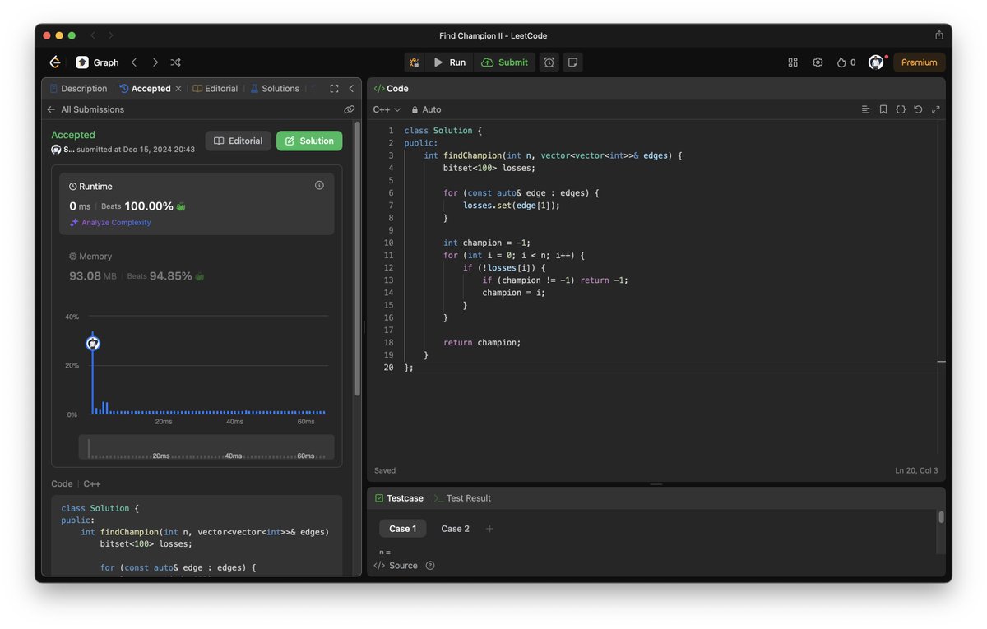Click the runtime distribution range slider
The image size is (987, 629).
206,447
